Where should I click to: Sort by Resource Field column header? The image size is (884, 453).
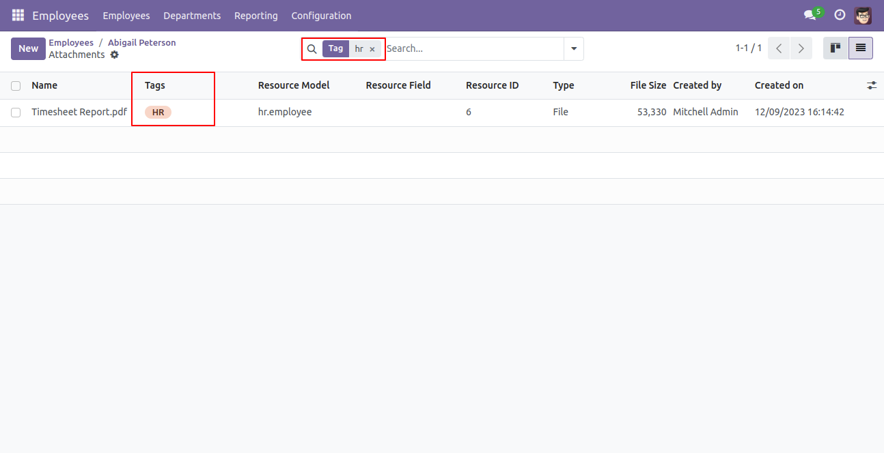pos(398,85)
